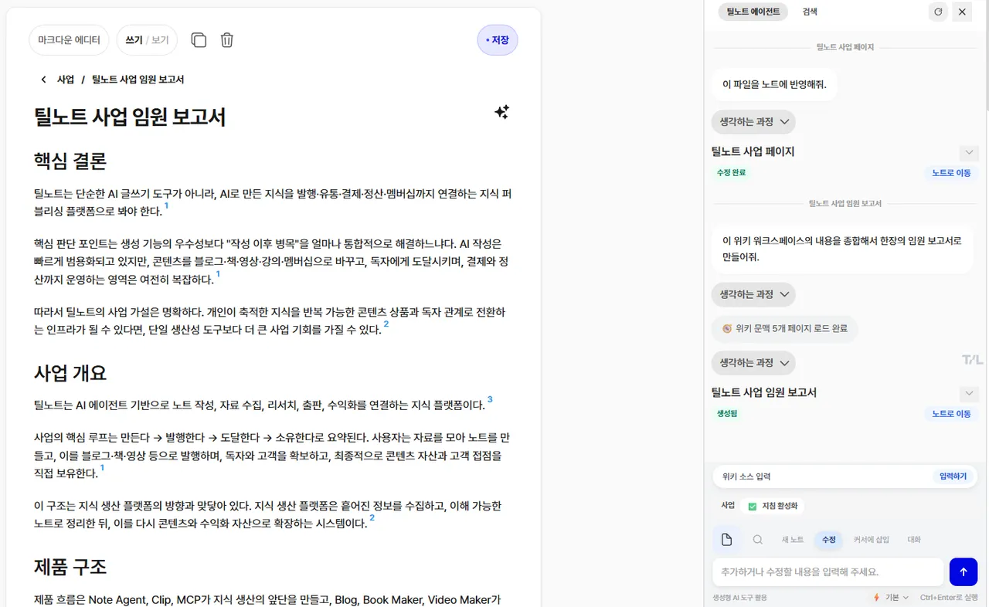Click the back chevron in breadcrumb
Viewport: 989px width, 607px height.
coord(43,80)
